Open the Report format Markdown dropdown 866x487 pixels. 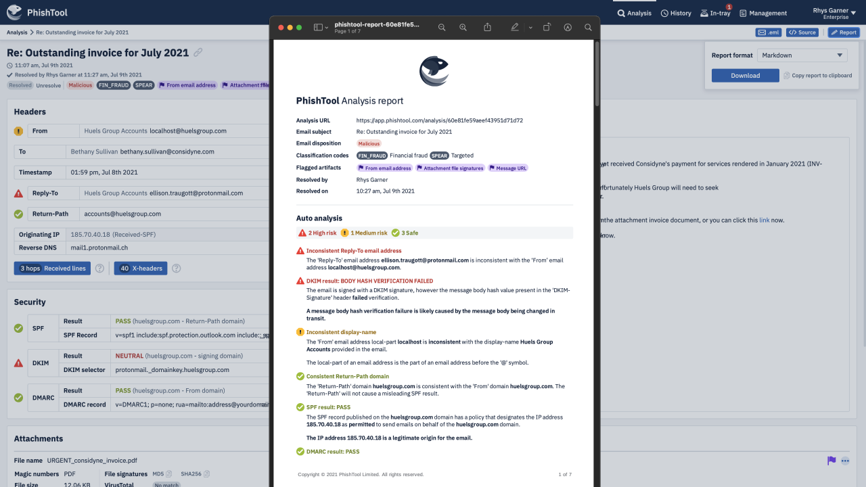pos(802,55)
